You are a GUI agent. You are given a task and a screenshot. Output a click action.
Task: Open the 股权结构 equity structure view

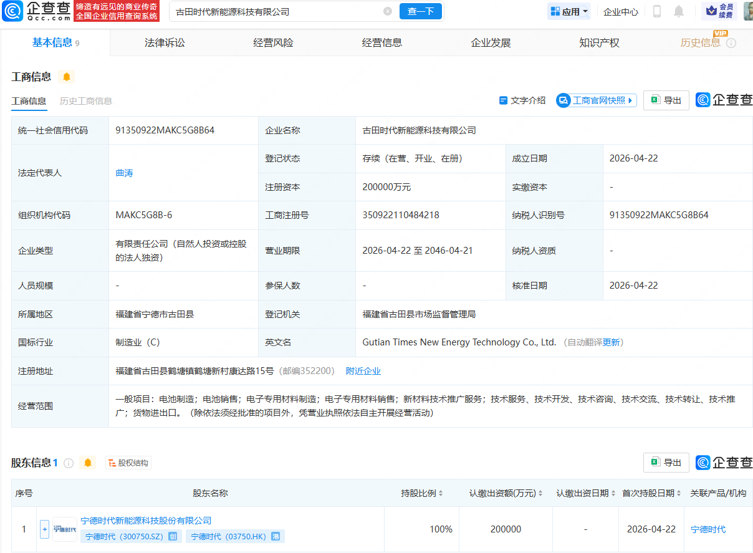click(x=128, y=463)
